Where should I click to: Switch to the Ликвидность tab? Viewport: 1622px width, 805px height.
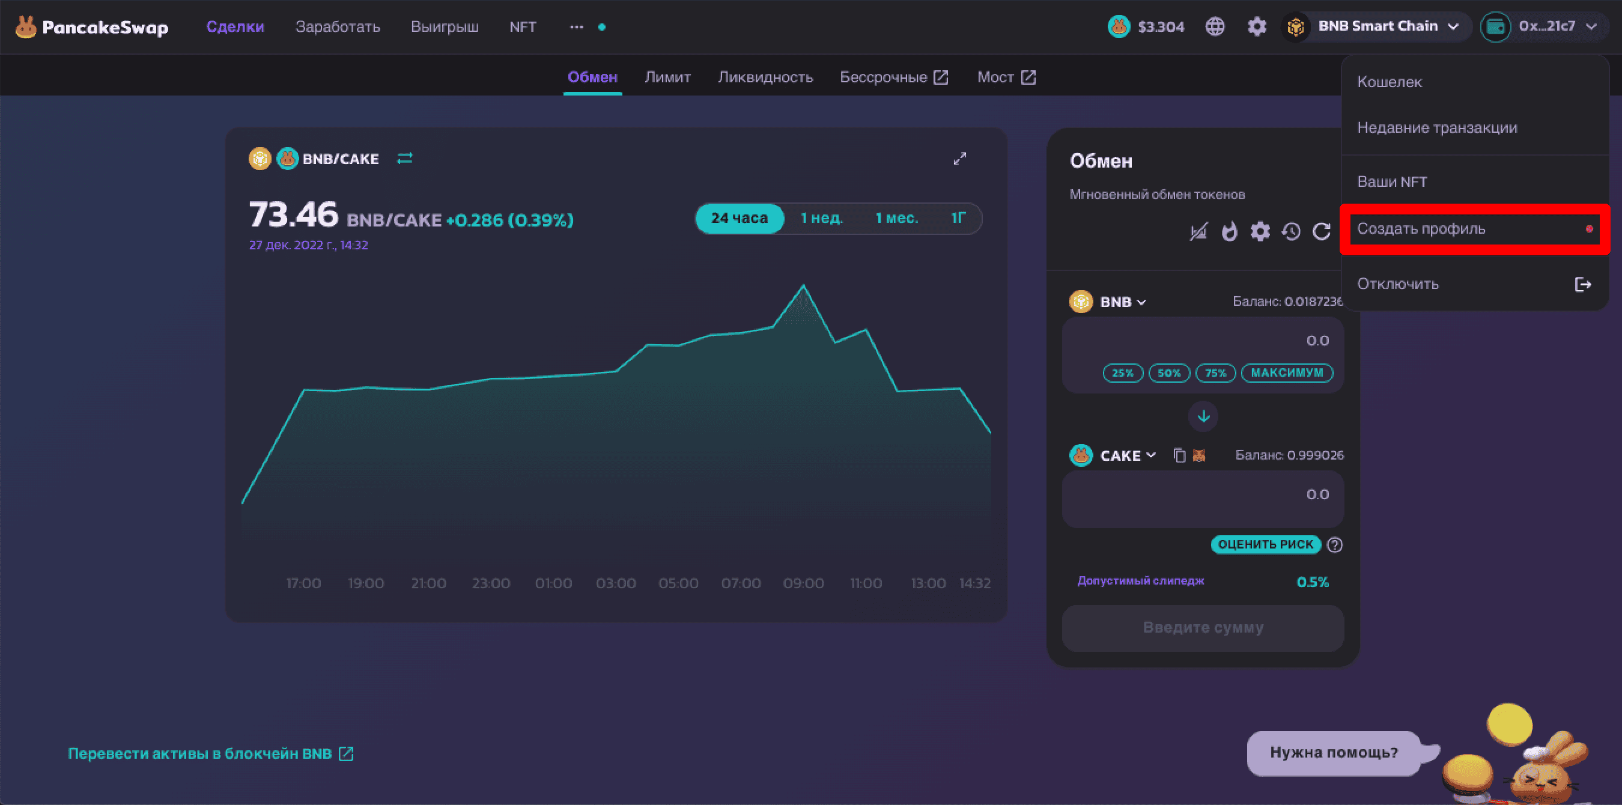click(765, 77)
